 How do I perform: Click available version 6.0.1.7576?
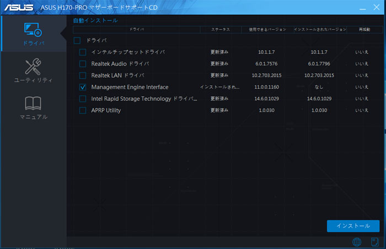266,64
